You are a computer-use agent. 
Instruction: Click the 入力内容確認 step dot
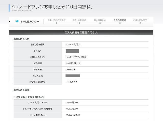[120, 23]
